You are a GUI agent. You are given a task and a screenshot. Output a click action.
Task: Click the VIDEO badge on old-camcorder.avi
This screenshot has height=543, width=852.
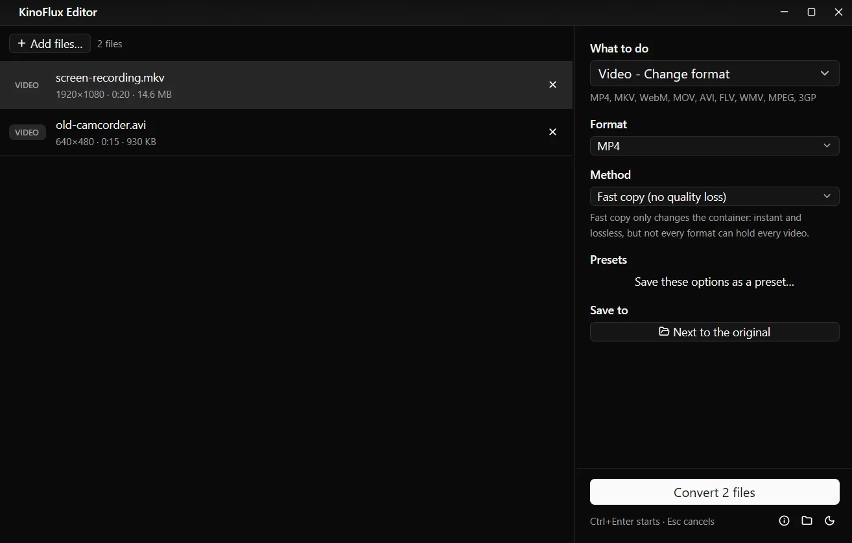(x=27, y=132)
